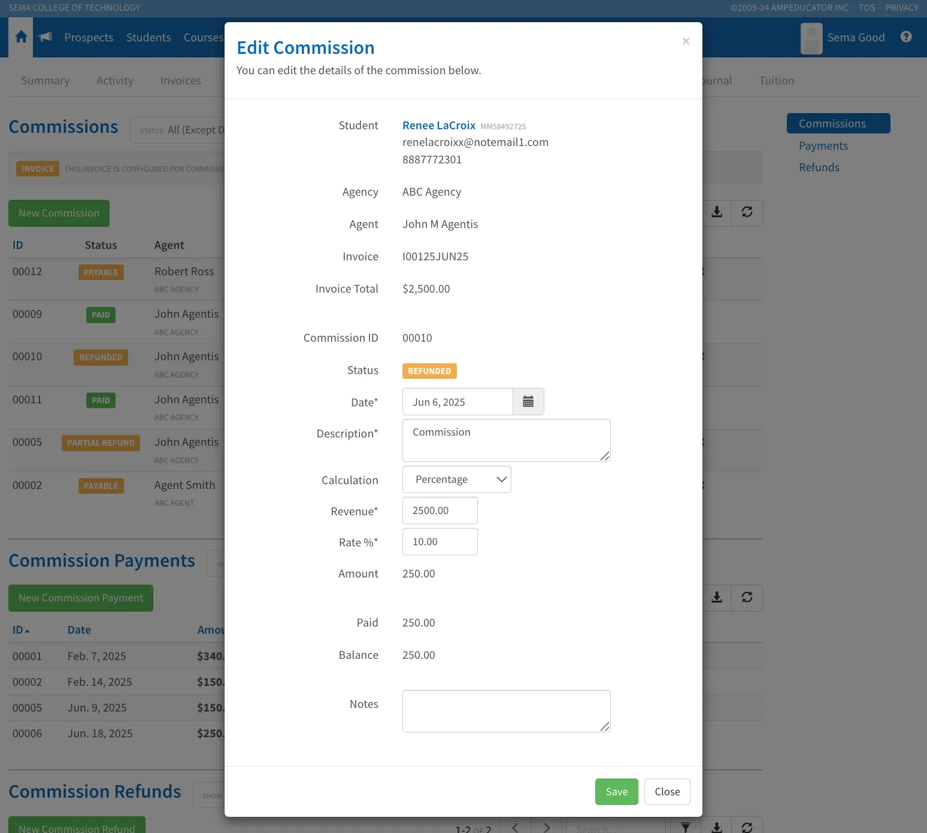Viewport: 927px width, 833px height.
Task: Open the help question mark icon
Action: [906, 37]
